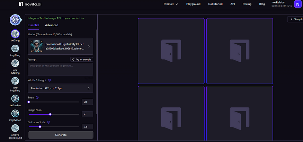Click the bottom-left image placeholder
Viewport: 303px width, 142px height.
171,114
